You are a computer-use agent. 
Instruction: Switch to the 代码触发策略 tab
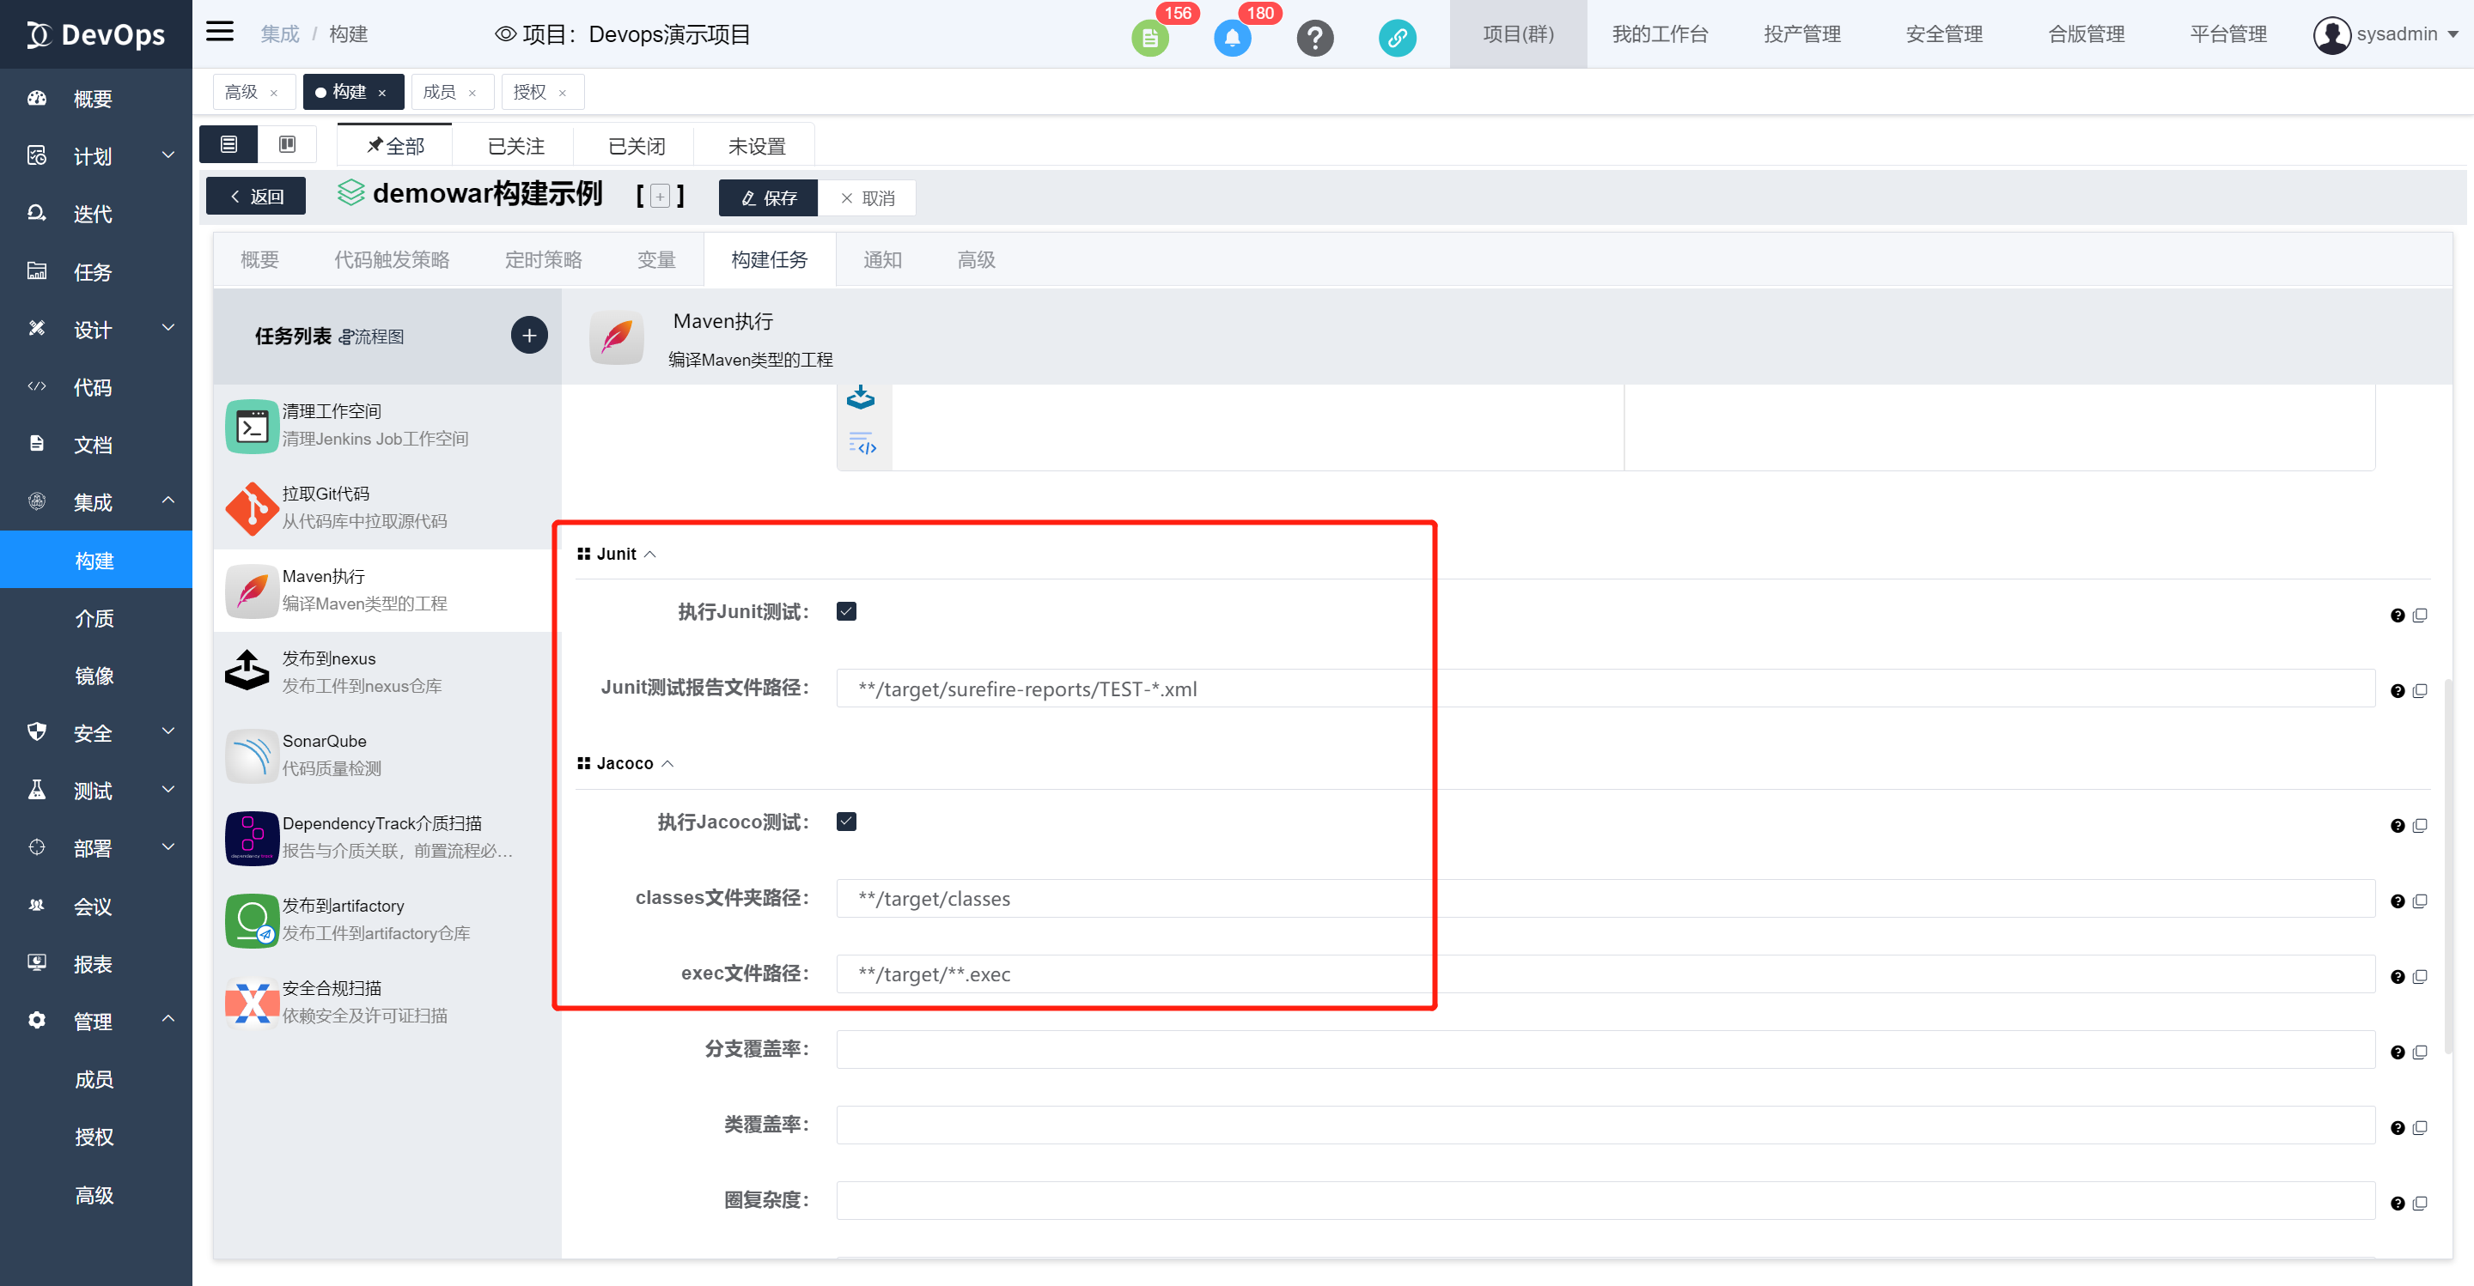[391, 260]
